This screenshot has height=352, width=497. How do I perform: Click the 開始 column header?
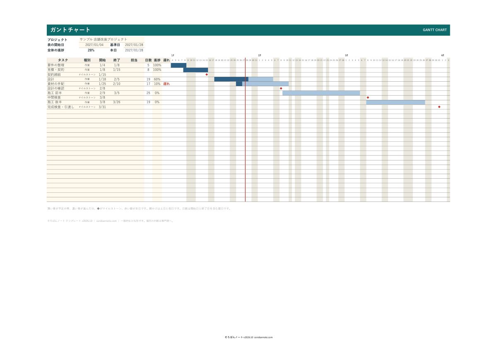(x=102, y=60)
